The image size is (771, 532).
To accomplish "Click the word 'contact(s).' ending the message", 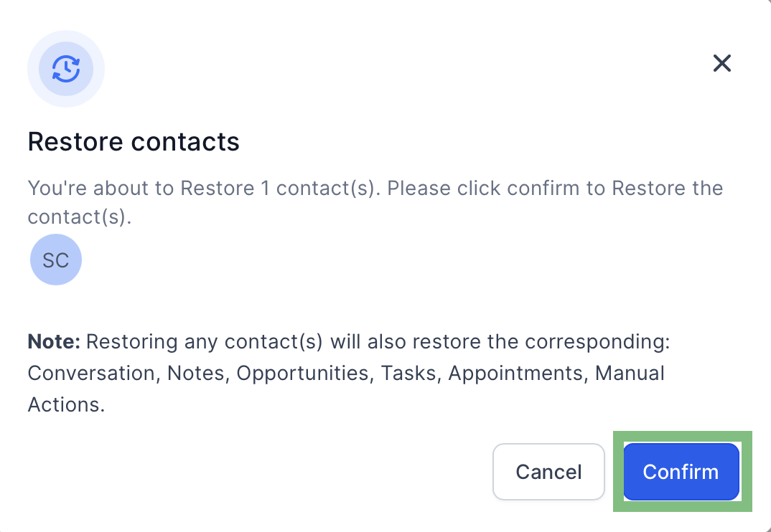I will 80,217.
